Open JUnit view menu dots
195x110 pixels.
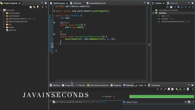pos(193,89)
